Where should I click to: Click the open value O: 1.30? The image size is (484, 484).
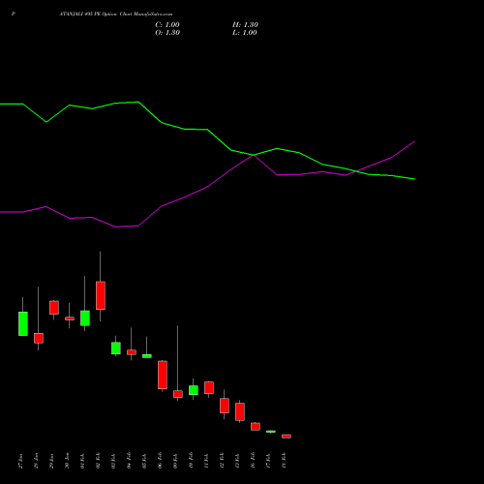[167, 33]
